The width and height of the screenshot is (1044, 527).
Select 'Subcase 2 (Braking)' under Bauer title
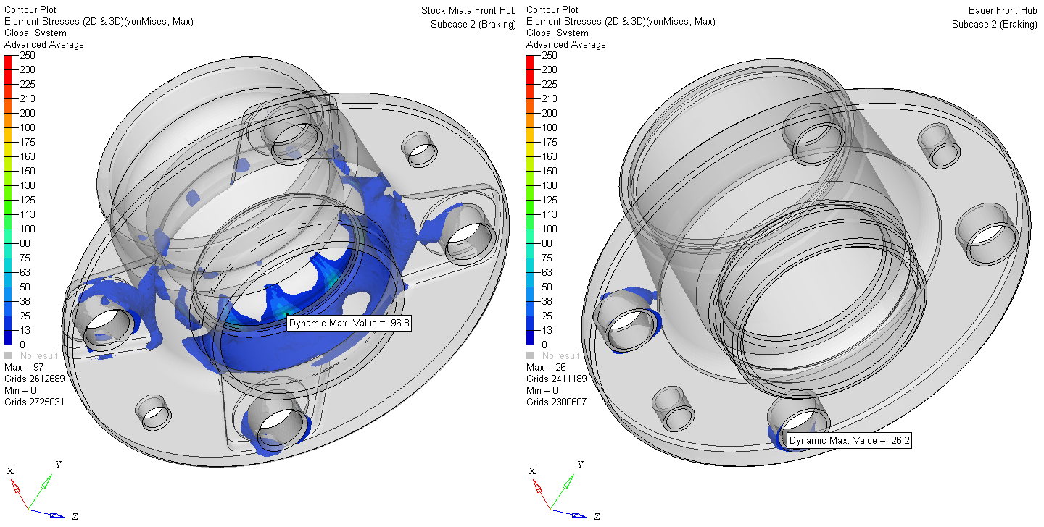pos(995,24)
